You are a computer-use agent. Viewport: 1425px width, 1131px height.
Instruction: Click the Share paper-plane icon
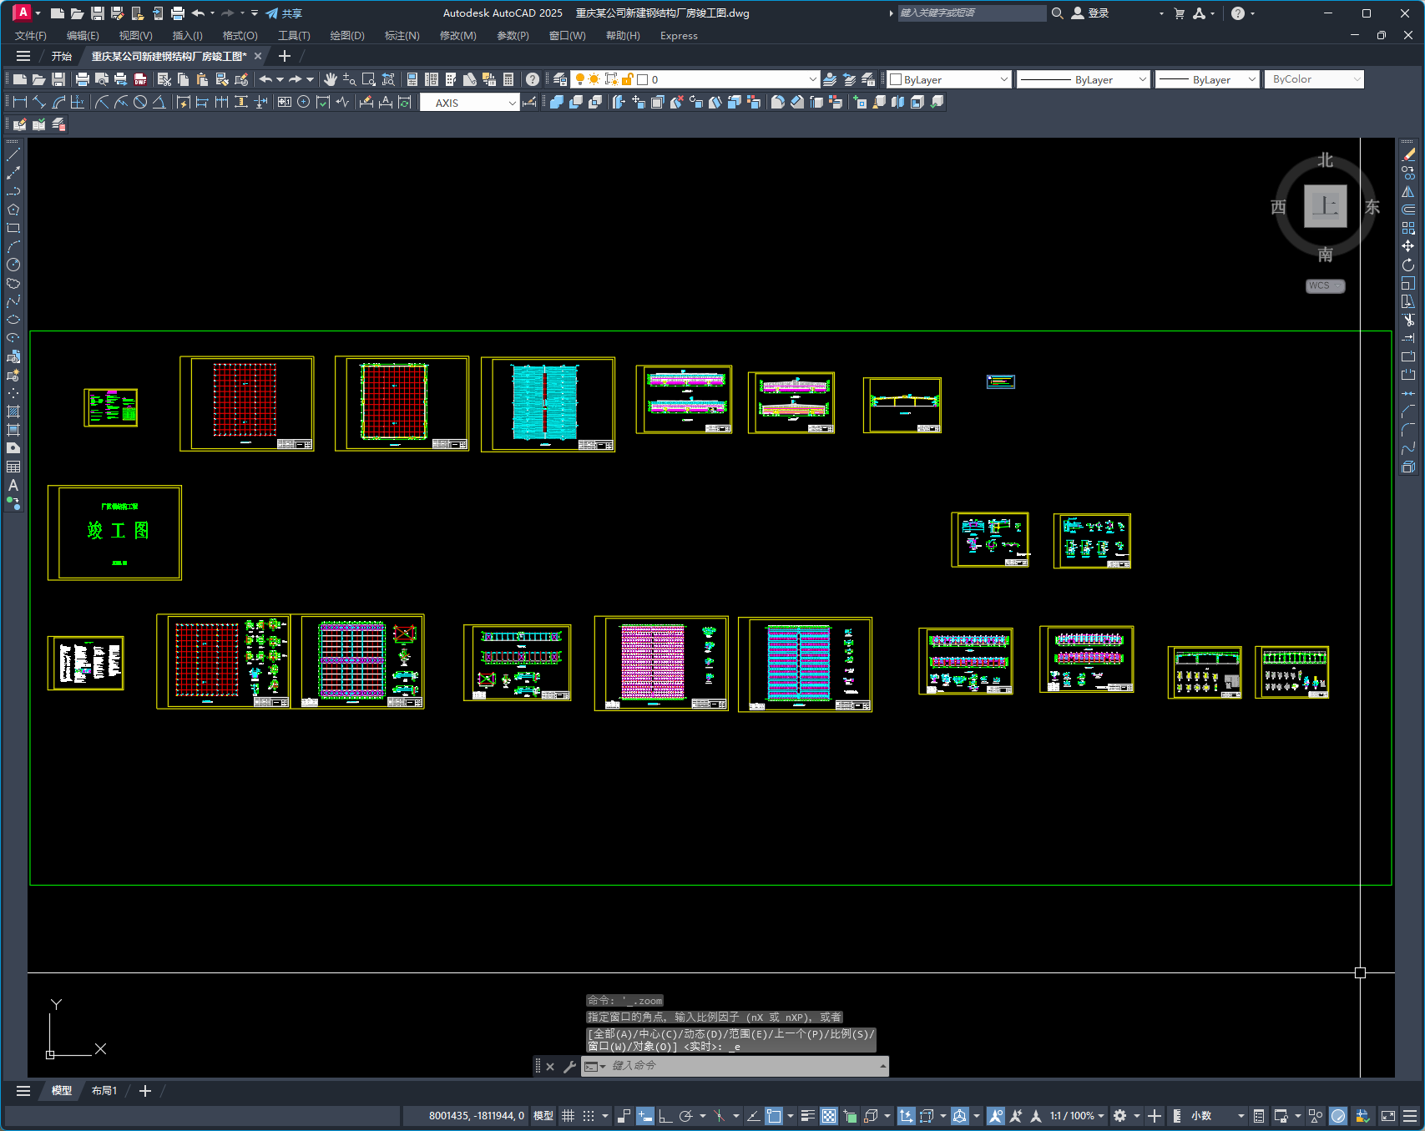272,13
